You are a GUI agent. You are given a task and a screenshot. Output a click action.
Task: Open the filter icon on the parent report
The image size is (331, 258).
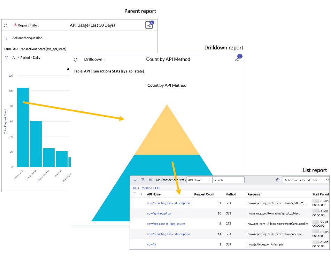click(x=6, y=57)
